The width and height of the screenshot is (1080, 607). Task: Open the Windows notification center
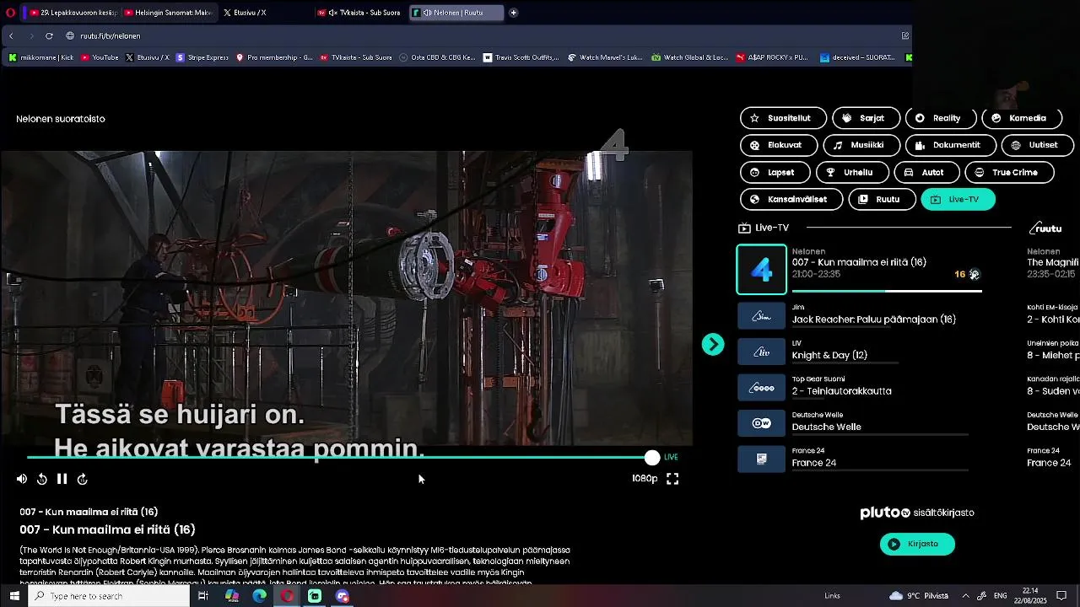click(1062, 596)
